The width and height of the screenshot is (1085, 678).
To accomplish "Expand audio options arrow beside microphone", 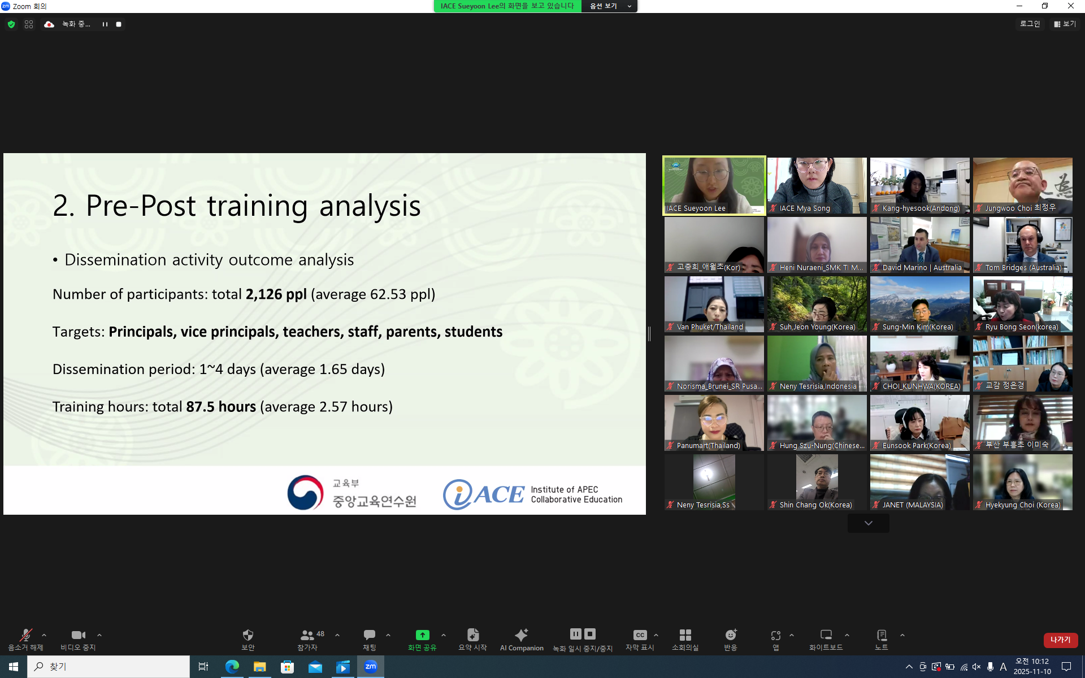I will pos(44,635).
